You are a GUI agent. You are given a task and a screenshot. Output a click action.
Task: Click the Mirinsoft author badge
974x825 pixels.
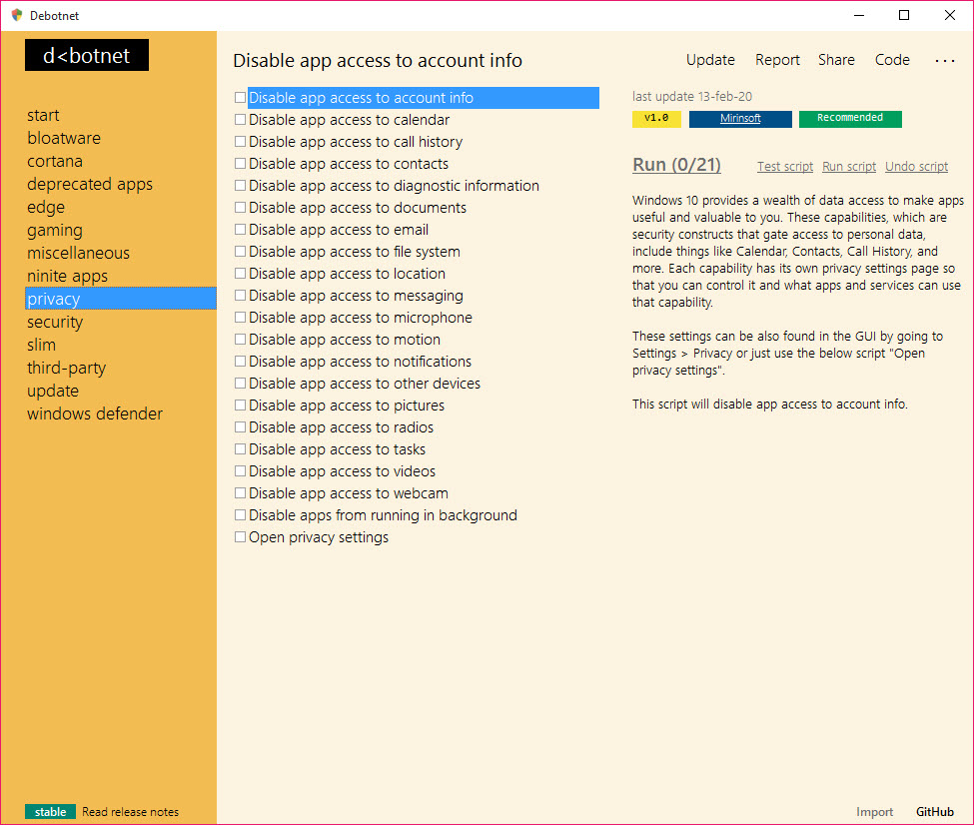740,119
